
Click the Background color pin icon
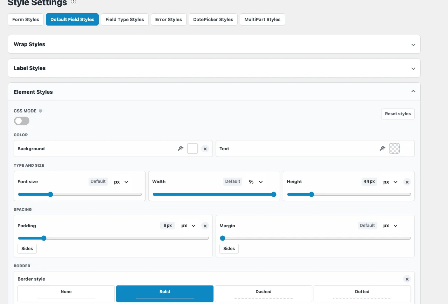click(x=181, y=148)
